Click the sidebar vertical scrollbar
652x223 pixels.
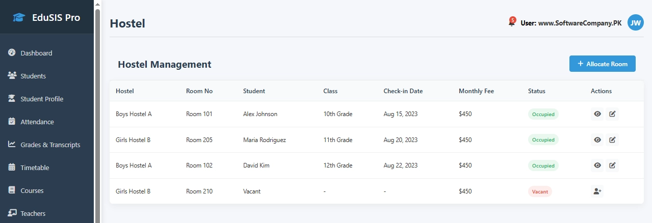pos(97,102)
